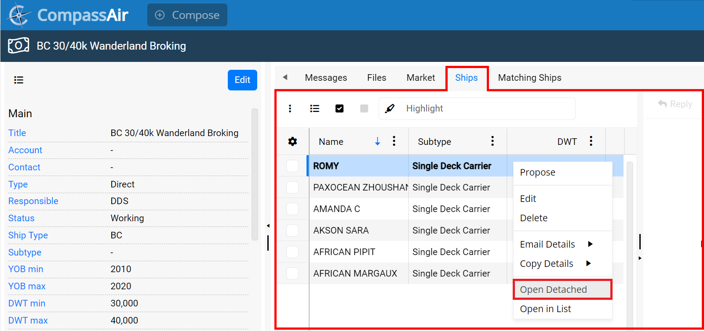Image resolution: width=704 pixels, height=331 pixels.
Task: Click the list view toolbar icon
Action: coord(314,108)
